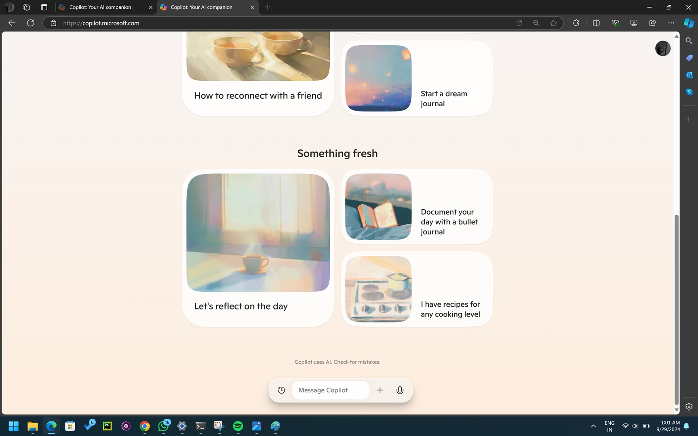Select "Start a dream journal" card
Viewport: 698px width, 436px height.
(417, 78)
